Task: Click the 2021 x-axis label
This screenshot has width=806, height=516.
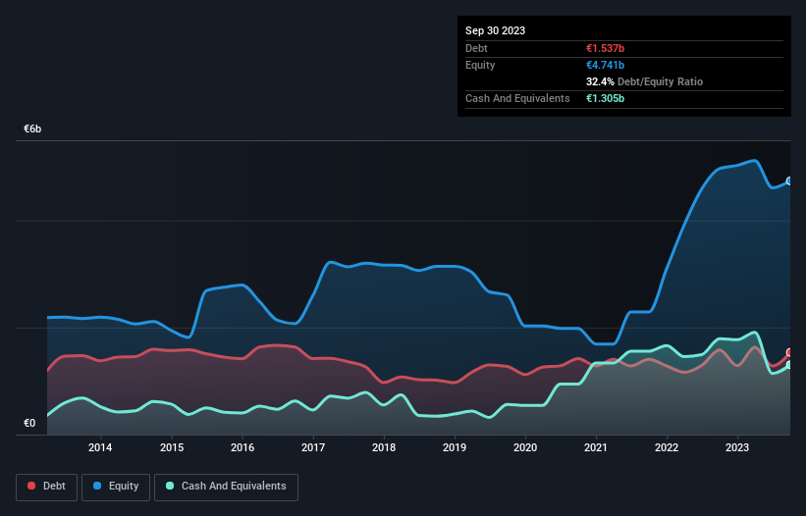Action: [x=596, y=447]
